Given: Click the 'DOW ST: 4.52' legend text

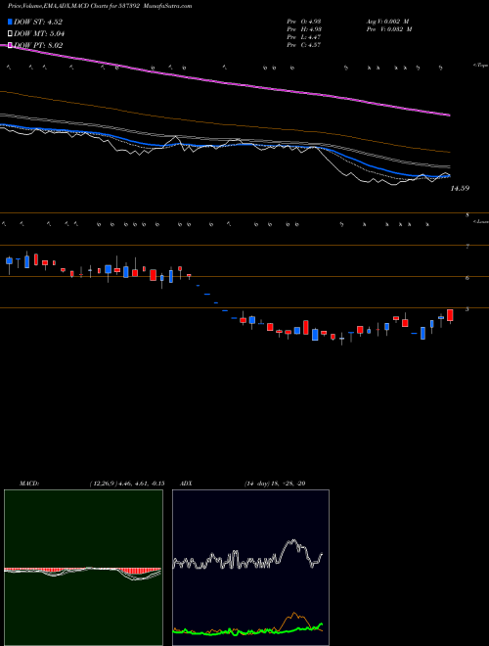Looking at the screenshot, I should point(38,22).
